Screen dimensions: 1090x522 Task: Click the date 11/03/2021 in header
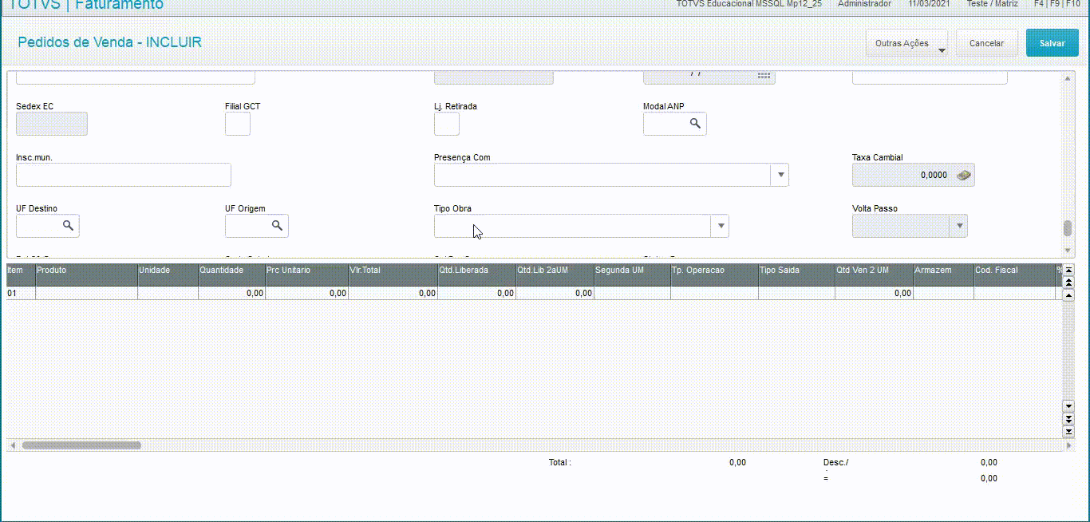point(929,4)
